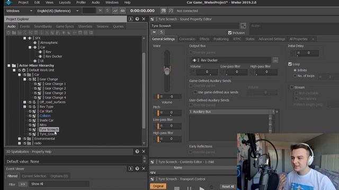Open the Windows platform dropdown
This screenshot has width=339, height=190.
[x=19, y=11]
